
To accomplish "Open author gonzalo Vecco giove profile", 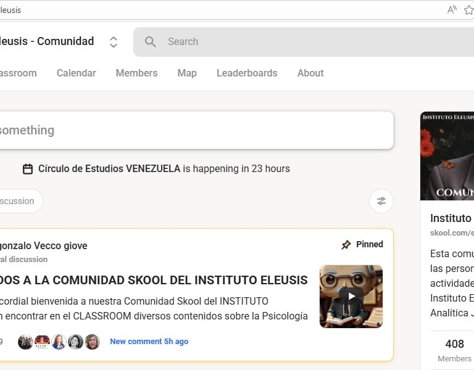I will pos(44,246).
